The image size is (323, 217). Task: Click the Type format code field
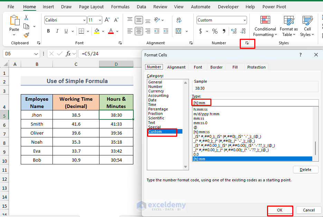click(255, 103)
